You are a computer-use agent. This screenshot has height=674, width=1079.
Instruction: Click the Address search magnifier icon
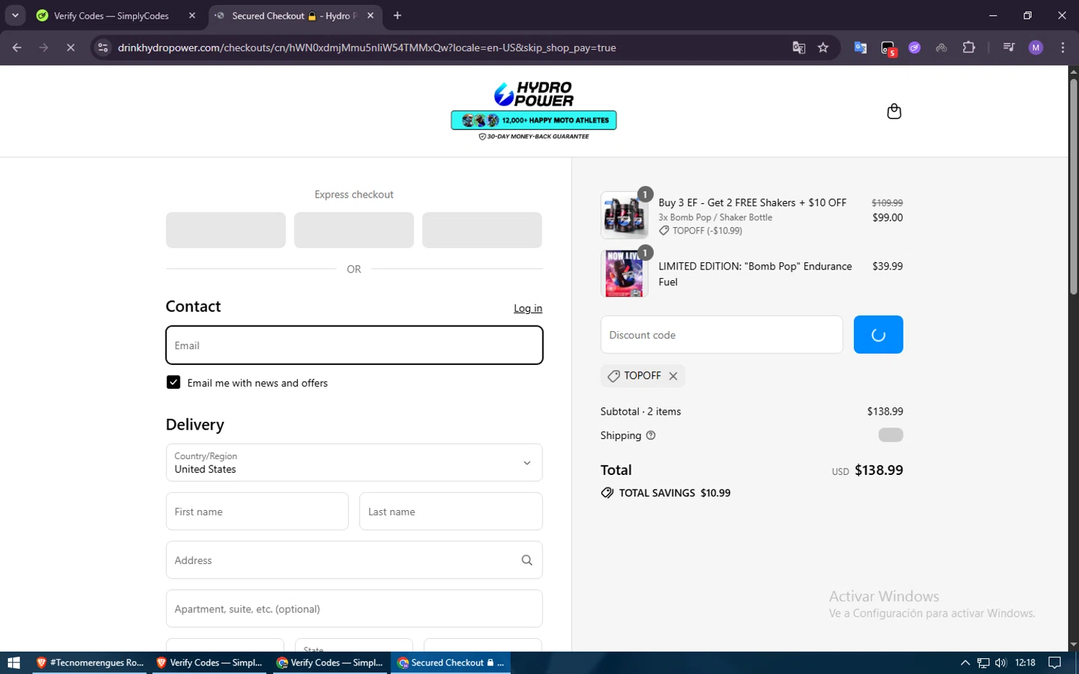click(527, 560)
